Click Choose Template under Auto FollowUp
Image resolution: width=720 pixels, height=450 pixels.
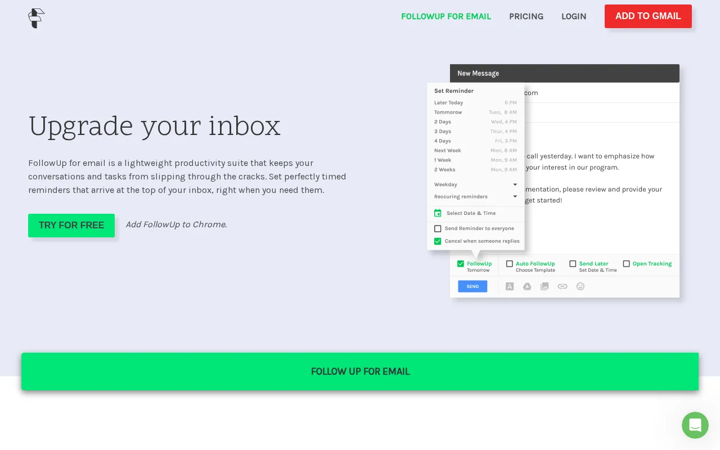point(535,270)
